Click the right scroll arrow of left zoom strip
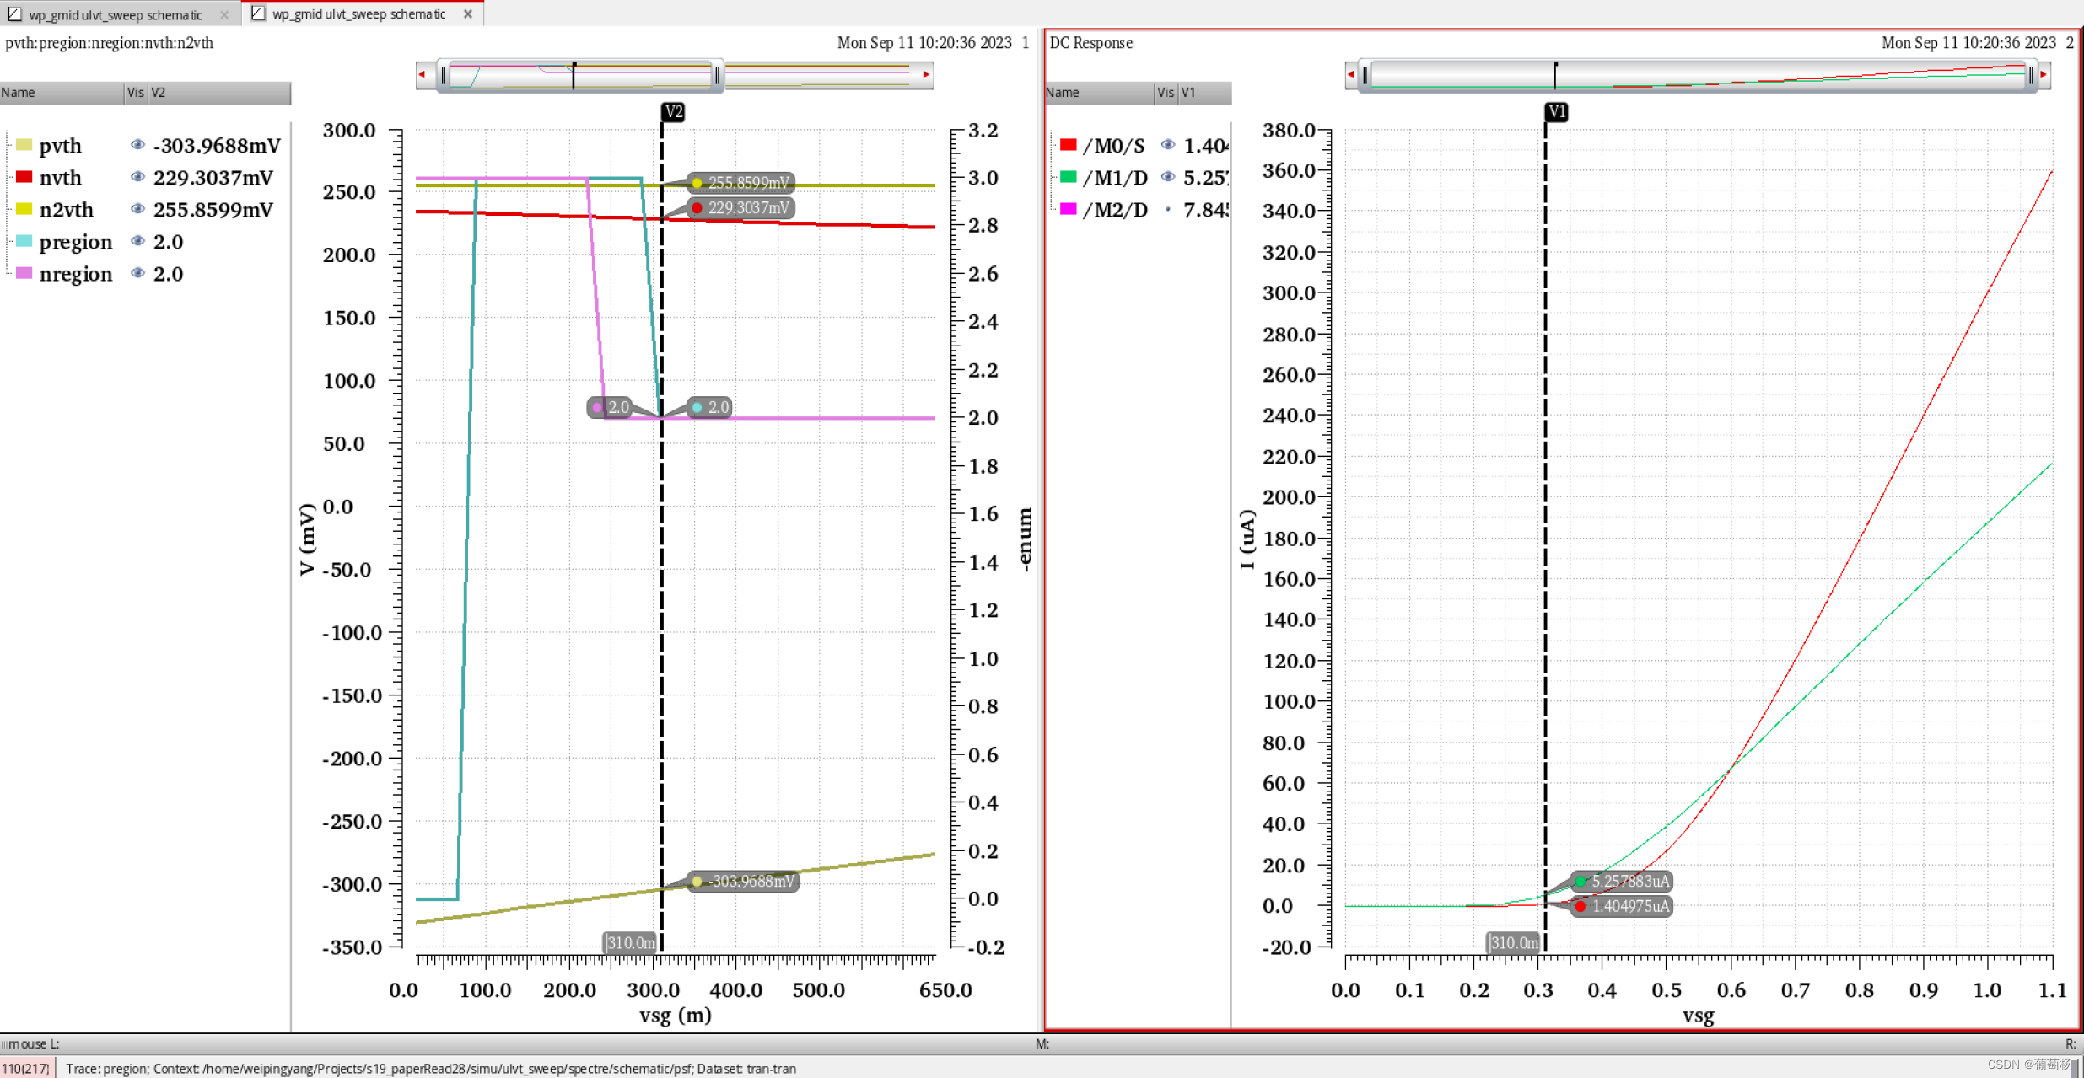 pyautogui.click(x=926, y=75)
